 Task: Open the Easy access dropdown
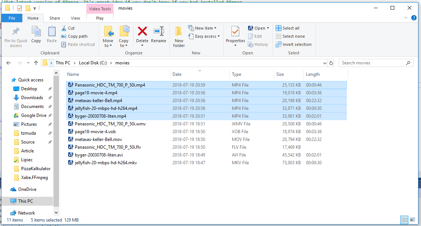(x=204, y=36)
